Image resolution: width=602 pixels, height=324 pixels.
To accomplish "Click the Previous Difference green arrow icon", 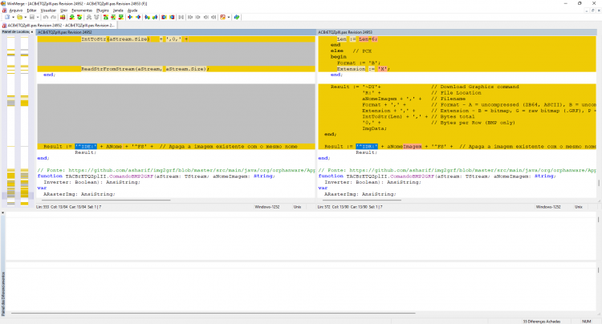I will coord(79,18).
